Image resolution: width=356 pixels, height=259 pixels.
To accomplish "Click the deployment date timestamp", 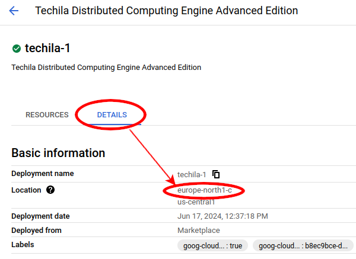I will point(223,216).
